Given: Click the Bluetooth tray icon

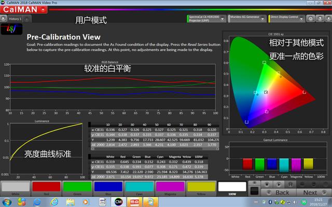Looking at the screenshot, I should (x=270, y=202).
